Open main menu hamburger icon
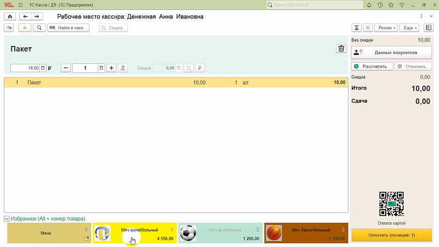The image size is (439, 247). point(20,5)
